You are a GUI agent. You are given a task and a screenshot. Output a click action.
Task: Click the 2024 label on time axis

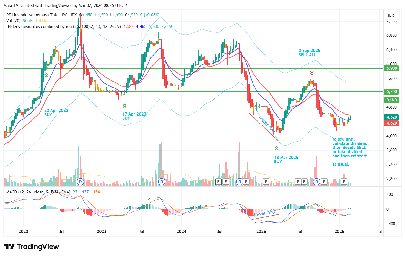pos(181,232)
